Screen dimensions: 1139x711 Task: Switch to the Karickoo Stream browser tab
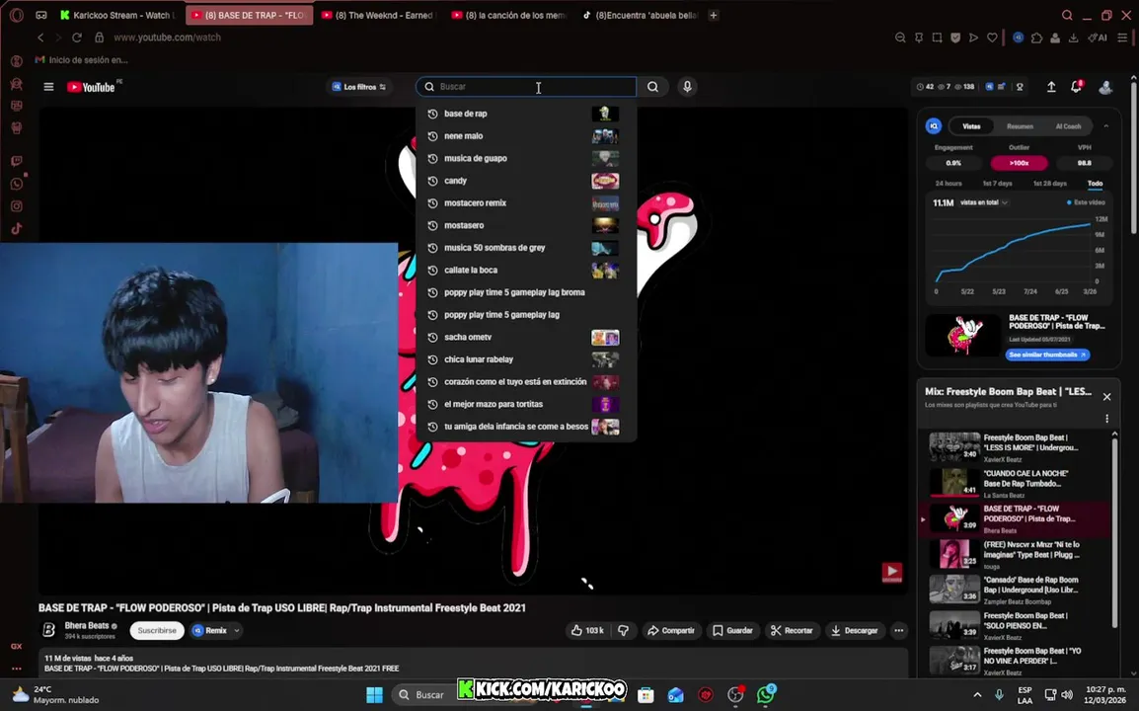[x=117, y=15]
